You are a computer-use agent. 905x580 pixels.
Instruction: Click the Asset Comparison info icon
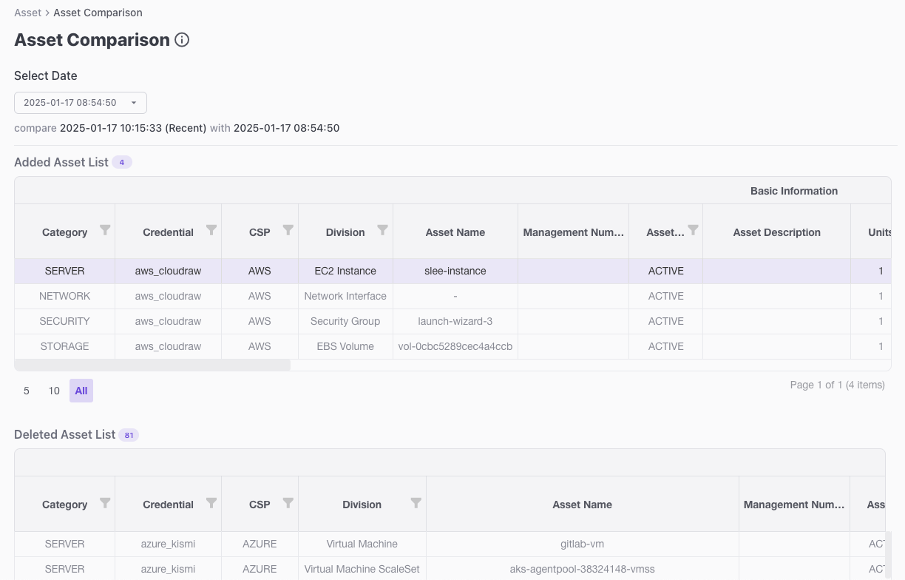pos(182,40)
